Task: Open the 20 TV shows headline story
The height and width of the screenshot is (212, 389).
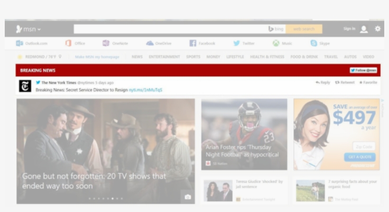Action: coord(94,181)
